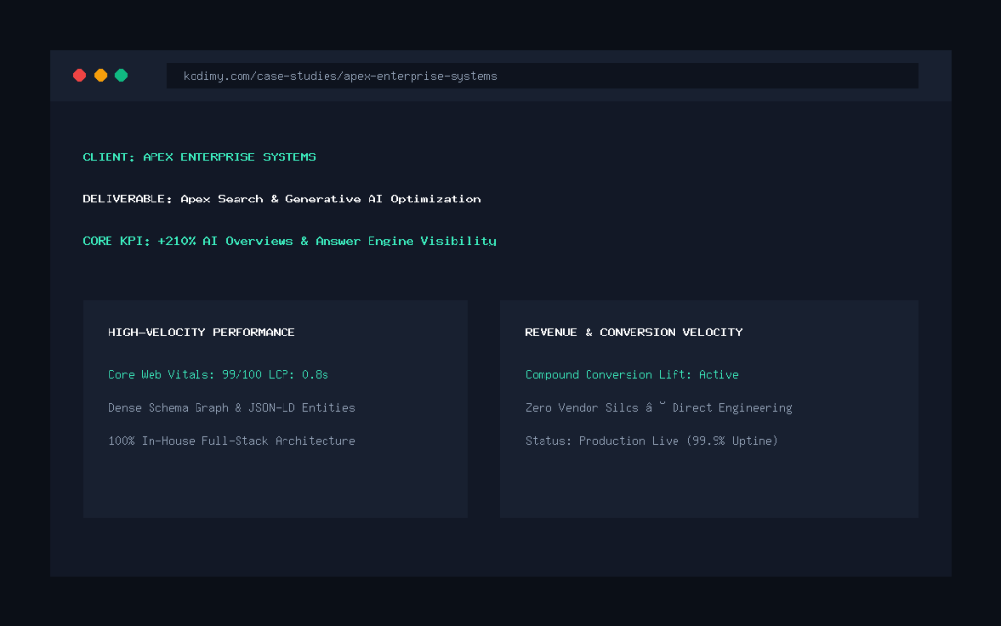Click Core Web Vitals: 99/100 text
Image resolution: width=1001 pixels, height=626 pixels.
218,375
